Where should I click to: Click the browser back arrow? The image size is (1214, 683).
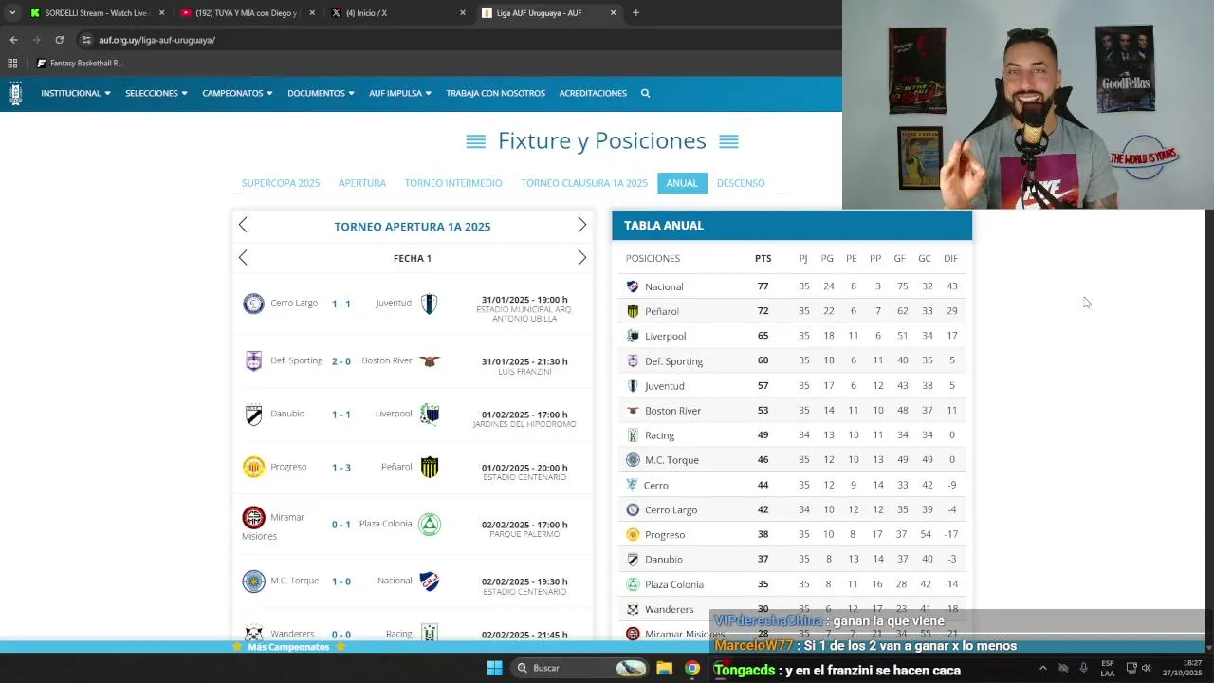click(13, 40)
